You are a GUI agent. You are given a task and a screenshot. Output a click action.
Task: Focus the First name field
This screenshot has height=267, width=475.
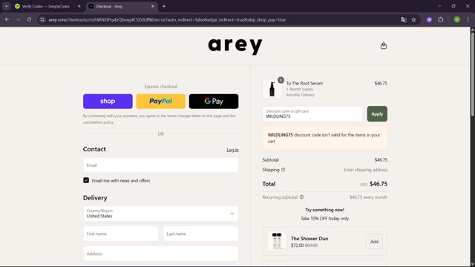[120, 234]
